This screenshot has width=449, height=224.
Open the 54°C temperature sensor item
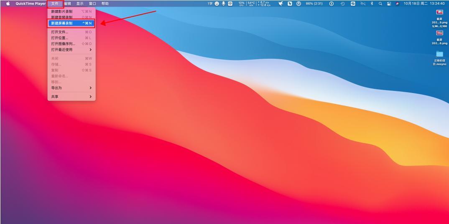click(251, 4)
